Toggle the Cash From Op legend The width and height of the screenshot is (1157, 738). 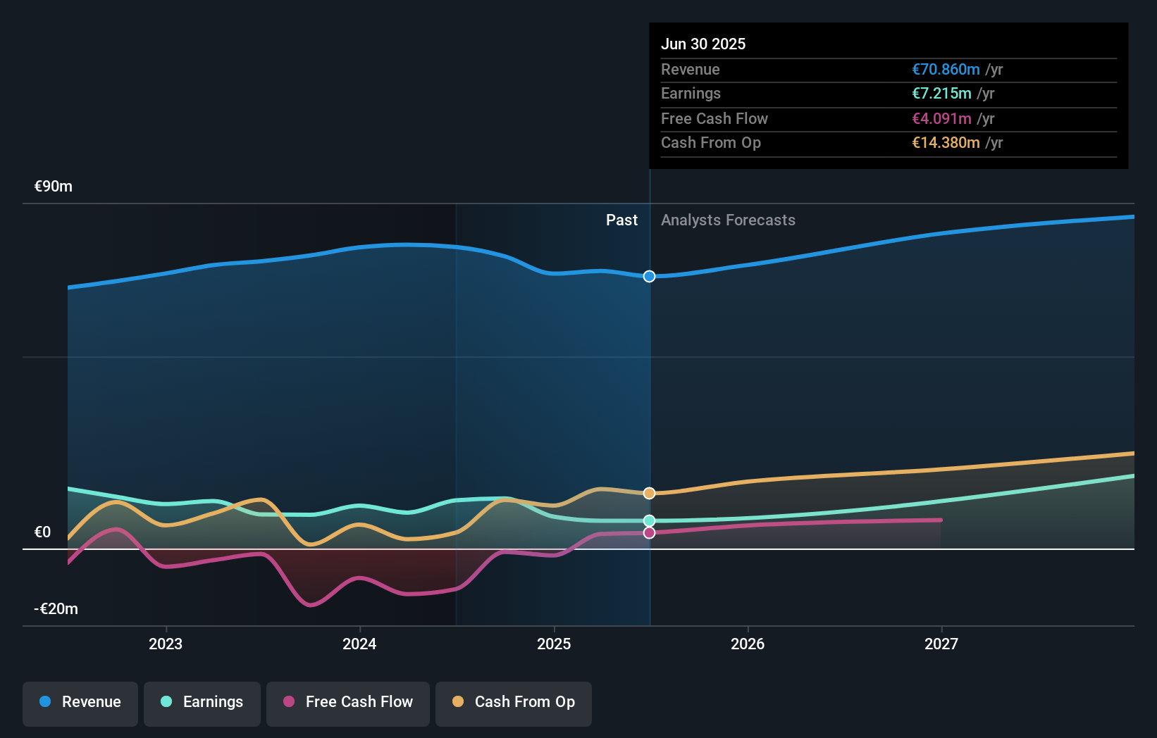[x=514, y=703]
